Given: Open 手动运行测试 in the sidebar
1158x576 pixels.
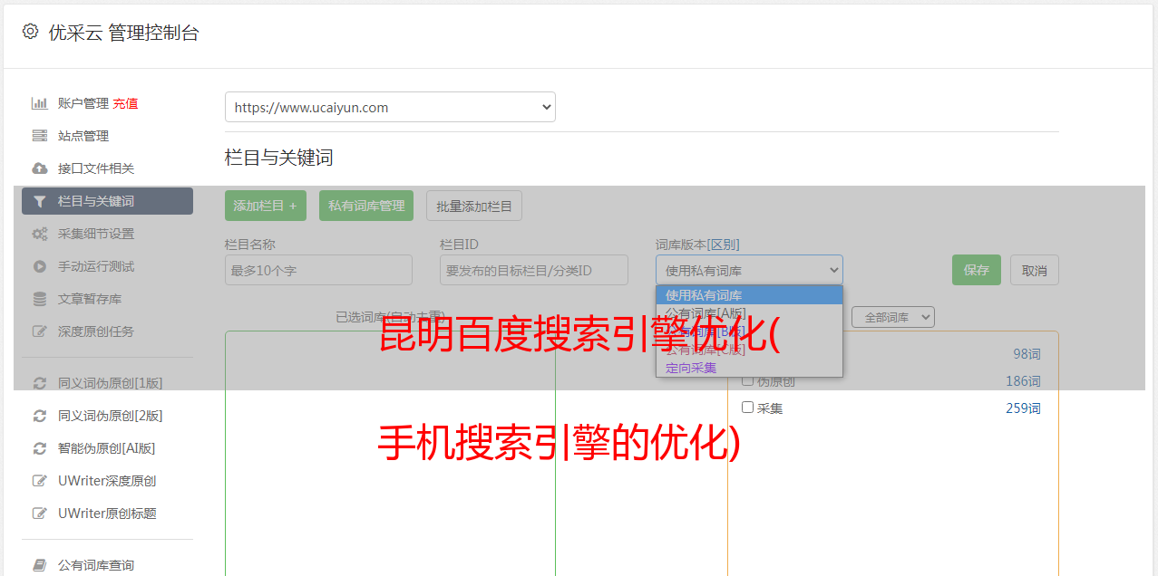Looking at the screenshot, I should (x=96, y=266).
